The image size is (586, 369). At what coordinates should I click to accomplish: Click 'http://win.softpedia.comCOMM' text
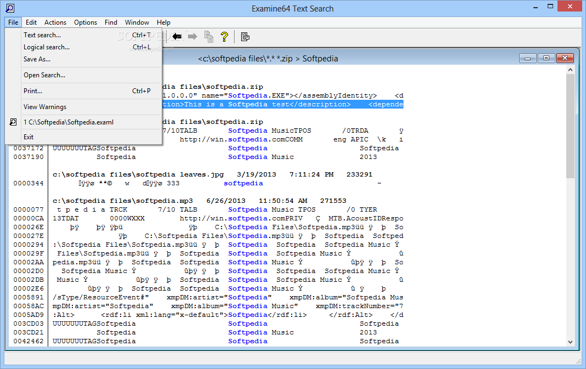241,139
